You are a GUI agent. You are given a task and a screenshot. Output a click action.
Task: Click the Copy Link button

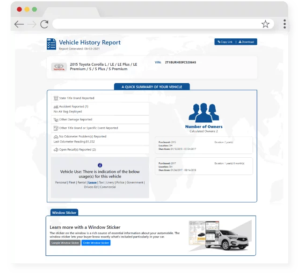coord(225,42)
